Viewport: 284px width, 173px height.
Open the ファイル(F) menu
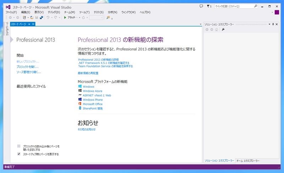click(x=11, y=12)
